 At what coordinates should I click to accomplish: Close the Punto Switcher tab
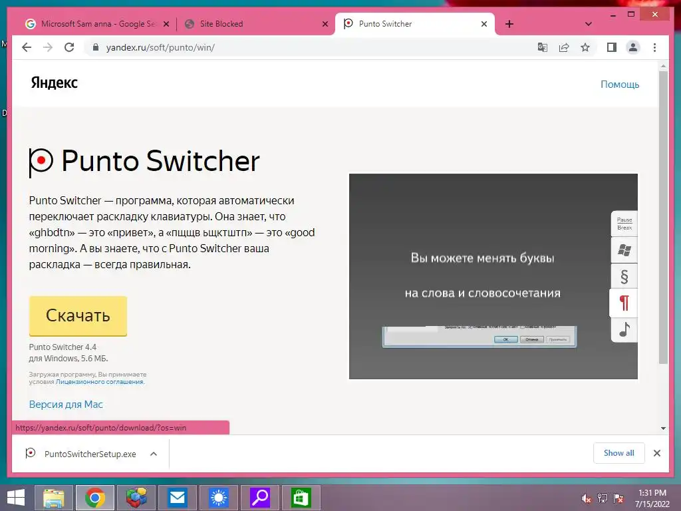click(484, 25)
